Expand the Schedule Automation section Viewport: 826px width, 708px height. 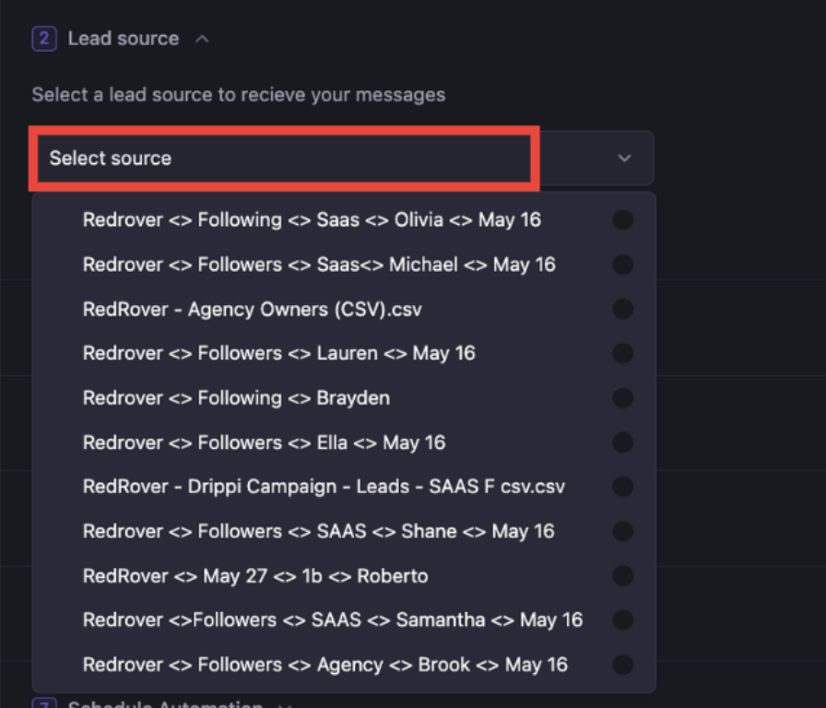[x=282, y=704]
